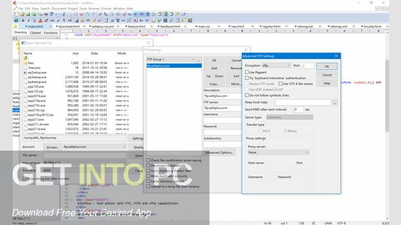The height and width of the screenshot is (225, 401).
Task: Select the 'files' folder row
Action: 77,63
